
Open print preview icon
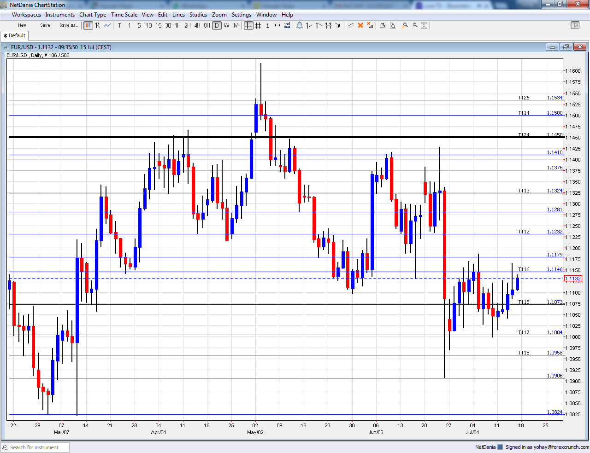pyautogui.click(x=392, y=25)
